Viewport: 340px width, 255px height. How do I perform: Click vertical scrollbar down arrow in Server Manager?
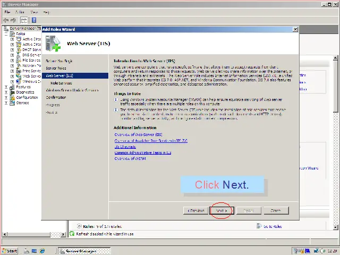[x=335, y=227]
